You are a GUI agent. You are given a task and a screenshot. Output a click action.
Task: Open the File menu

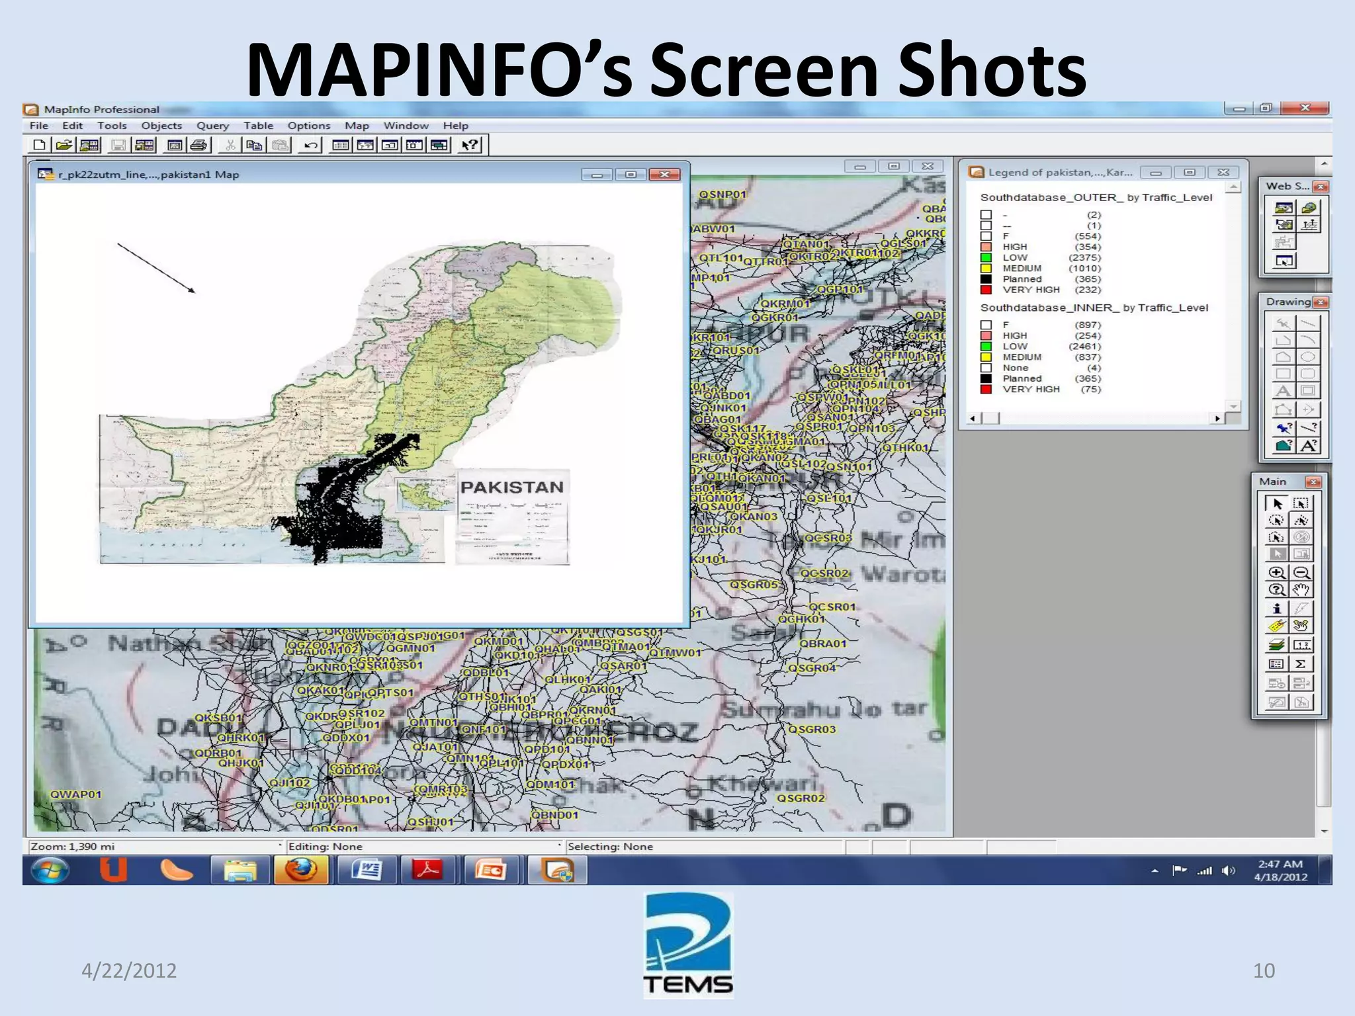(x=39, y=126)
